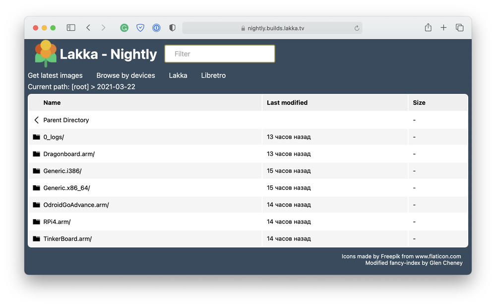This screenshot has height=307, width=496.
Task: Click the 'Icons made by Freepik' credit text
Action: [401, 256]
